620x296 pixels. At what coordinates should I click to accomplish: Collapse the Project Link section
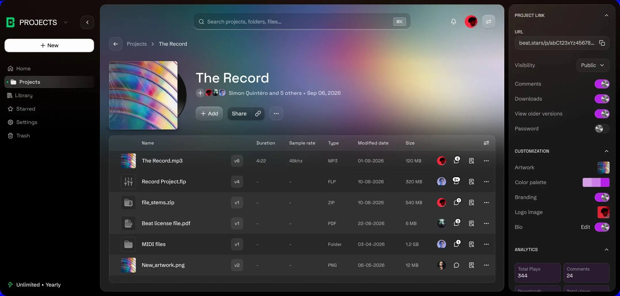point(606,15)
